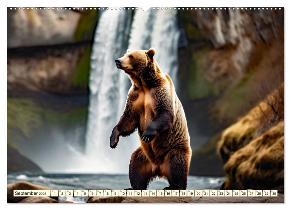Select date 3 in the date row

coord(70,193)
